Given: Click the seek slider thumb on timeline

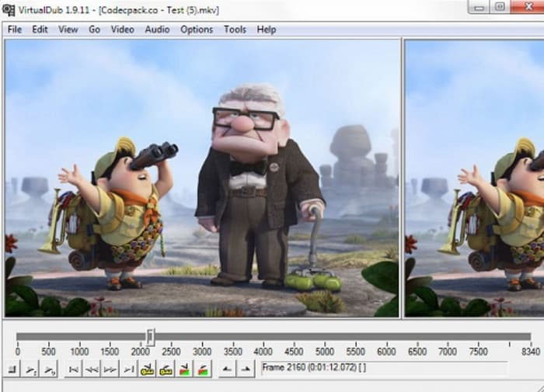Looking at the screenshot, I should (150, 337).
